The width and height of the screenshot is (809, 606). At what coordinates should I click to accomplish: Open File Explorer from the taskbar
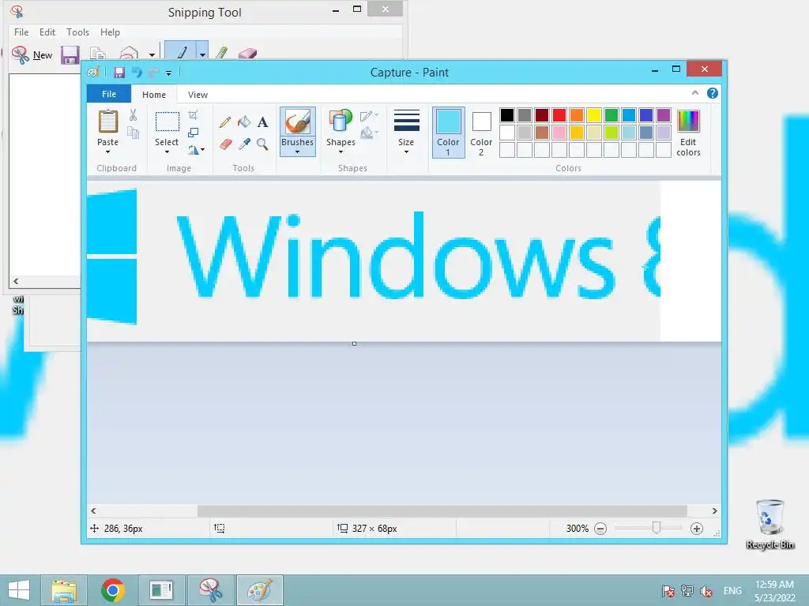coord(64,590)
